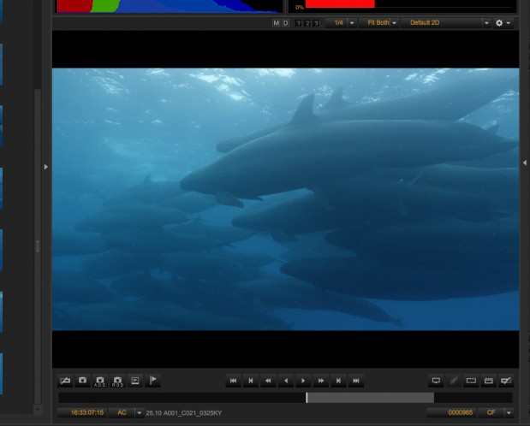Click the CF frame mode button
This screenshot has height=426, width=530.
[x=491, y=412]
